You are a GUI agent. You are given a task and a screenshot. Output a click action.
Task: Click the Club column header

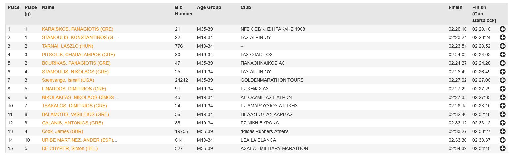246,7
